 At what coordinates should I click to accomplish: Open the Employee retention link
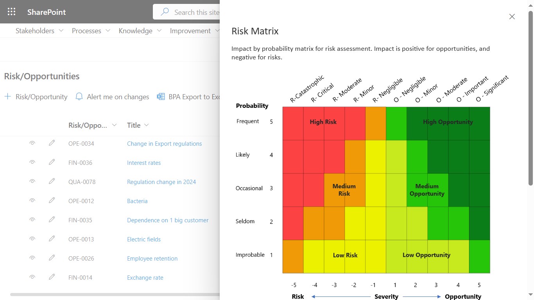(x=152, y=258)
